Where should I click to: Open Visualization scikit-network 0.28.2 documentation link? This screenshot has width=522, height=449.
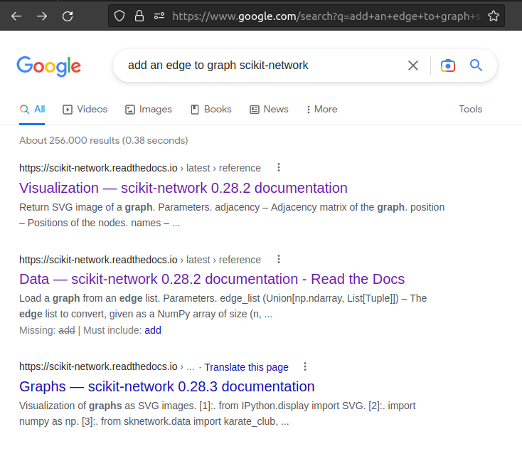point(183,188)
